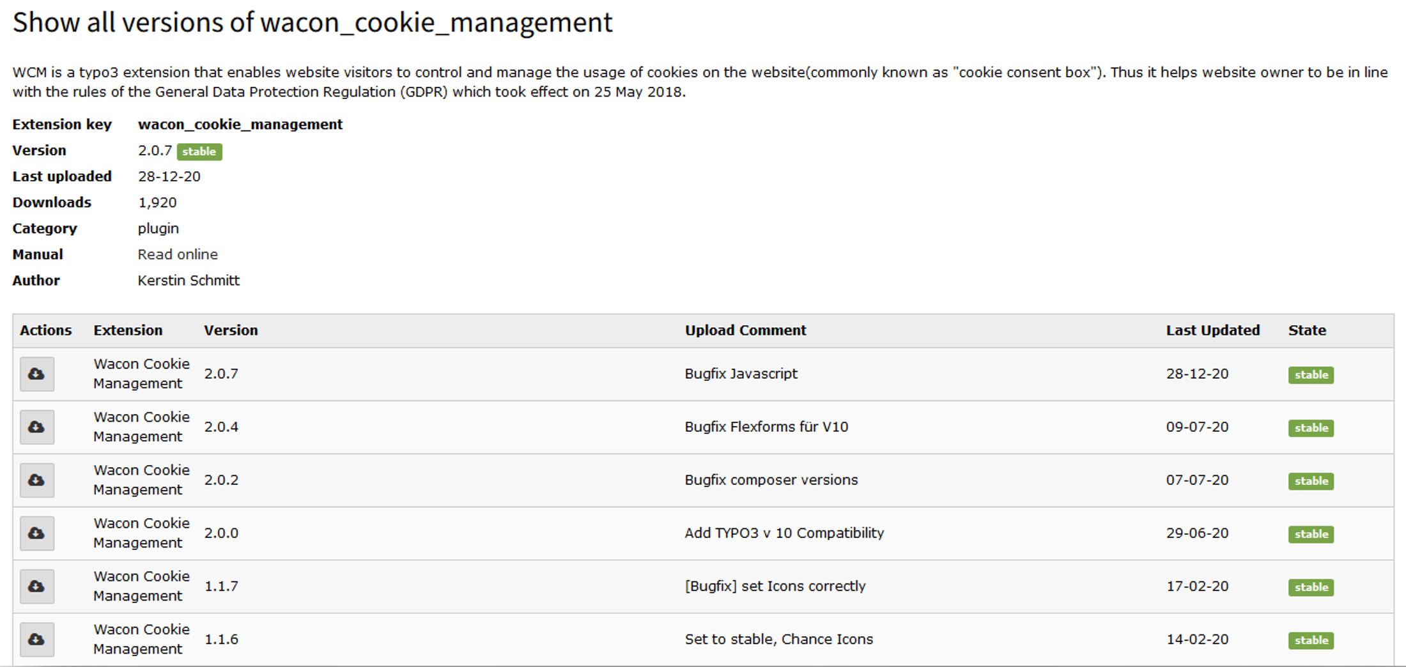Click the Add TYPO3 v 10 Compatibility comment

tap(784, 533)
